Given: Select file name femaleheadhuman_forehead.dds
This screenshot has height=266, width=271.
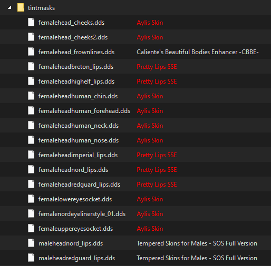Looking at the screenshot, I should pos(84,111).
